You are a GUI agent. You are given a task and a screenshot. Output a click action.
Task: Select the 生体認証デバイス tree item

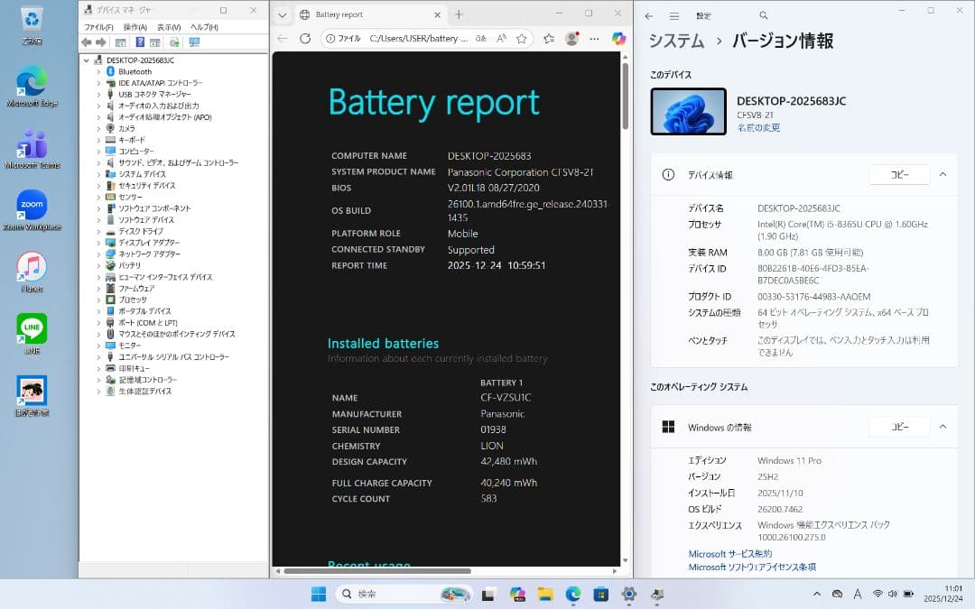coord(144,391)
